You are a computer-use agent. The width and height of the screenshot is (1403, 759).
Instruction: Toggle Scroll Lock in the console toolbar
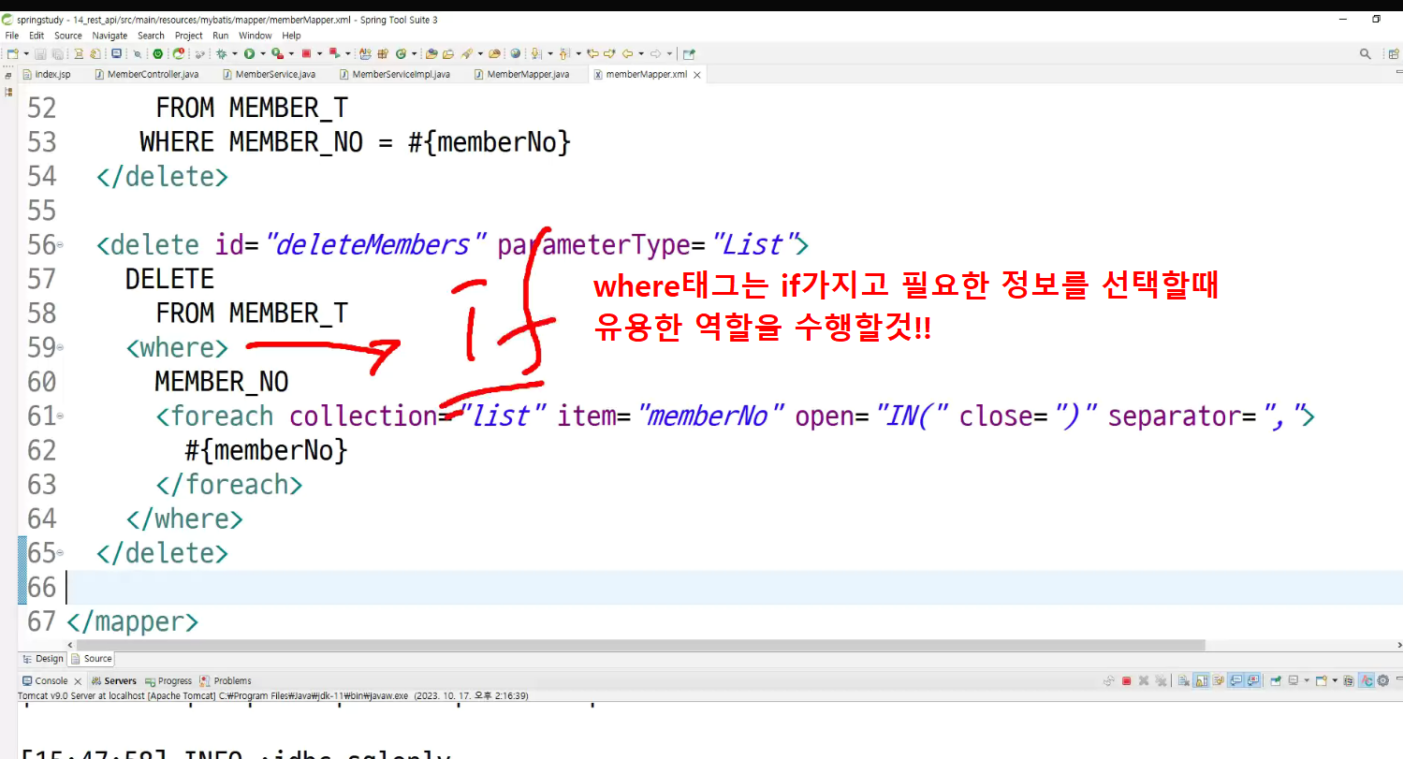tap(1201, 681)
